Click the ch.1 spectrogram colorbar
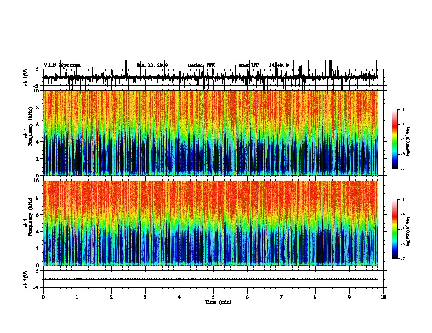The width and height of the screenshot is (432, 333). click(394, 139)
